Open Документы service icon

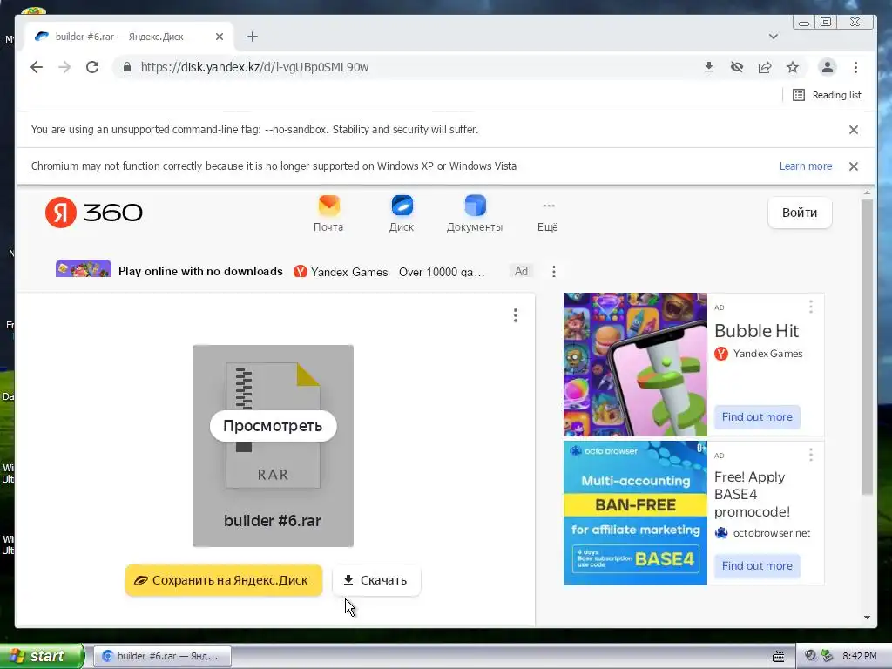pos(475,214)
